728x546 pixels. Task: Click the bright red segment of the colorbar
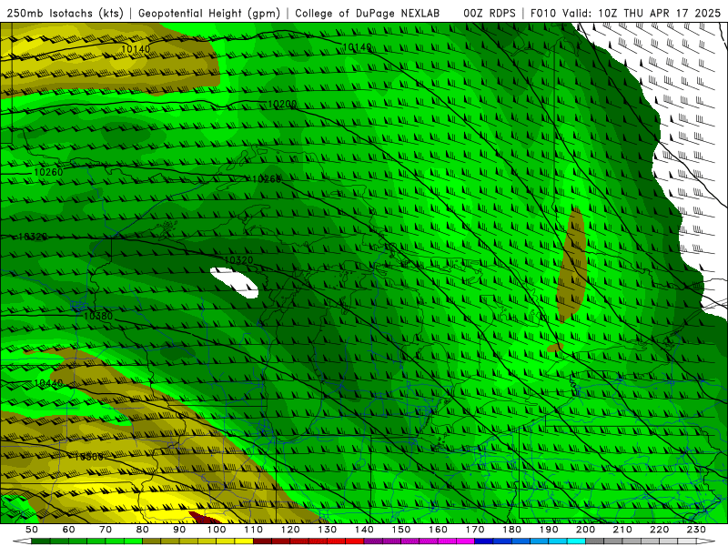tap(355, 541)
